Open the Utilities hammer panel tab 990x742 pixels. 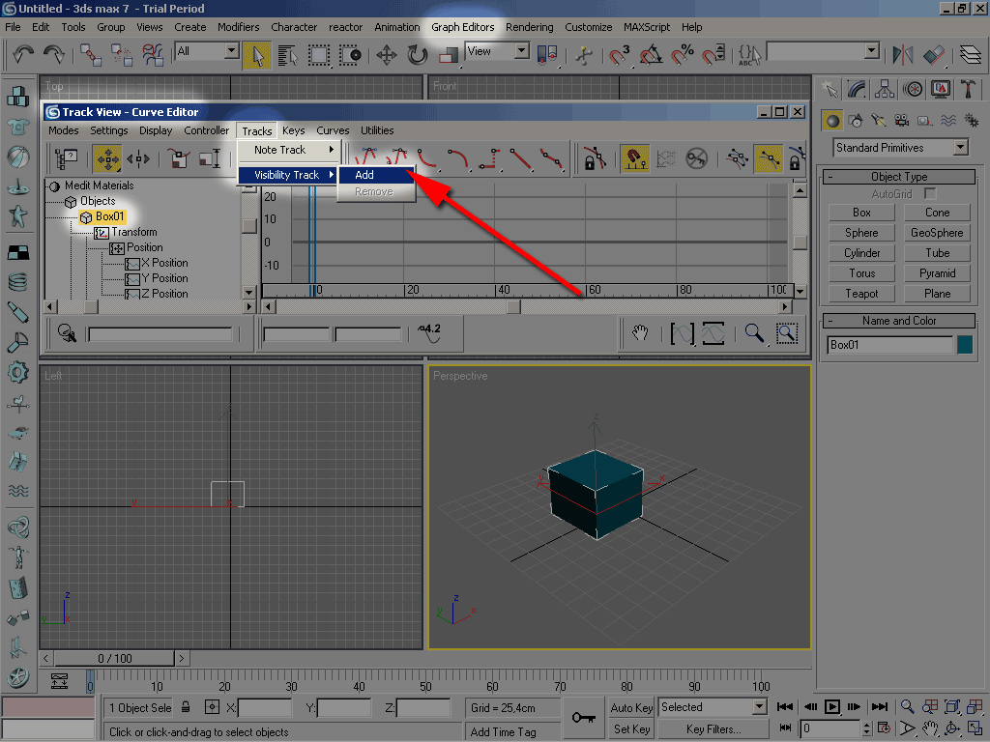968,89
